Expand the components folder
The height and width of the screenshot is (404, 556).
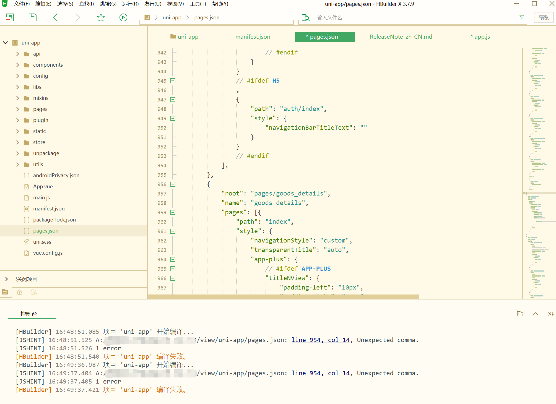coord(18,65)
